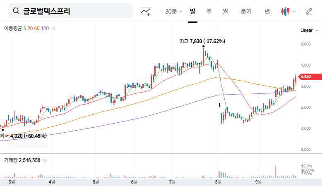This screenshot has width=322, height=186.
Task: Click the 4,000 price axis label
Action: point(306,129)
